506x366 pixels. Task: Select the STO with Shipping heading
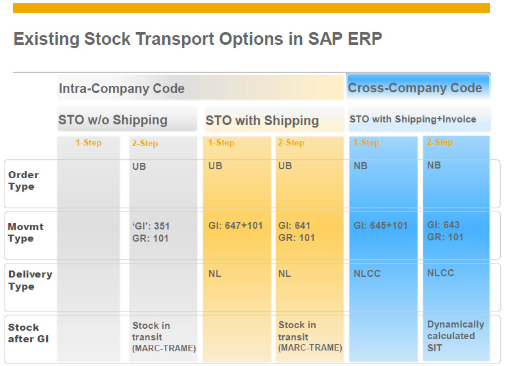pos(262,121)
